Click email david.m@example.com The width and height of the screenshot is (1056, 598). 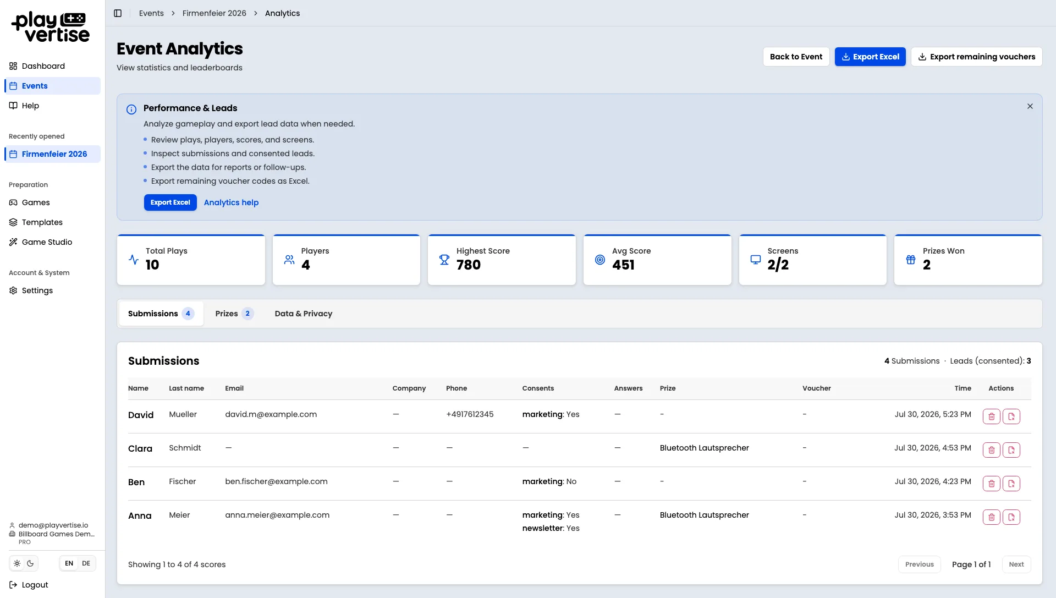pos(271,414)
